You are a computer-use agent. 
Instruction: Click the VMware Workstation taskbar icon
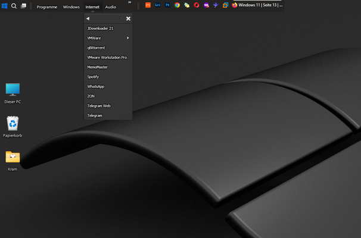click(x=225, y=5)
